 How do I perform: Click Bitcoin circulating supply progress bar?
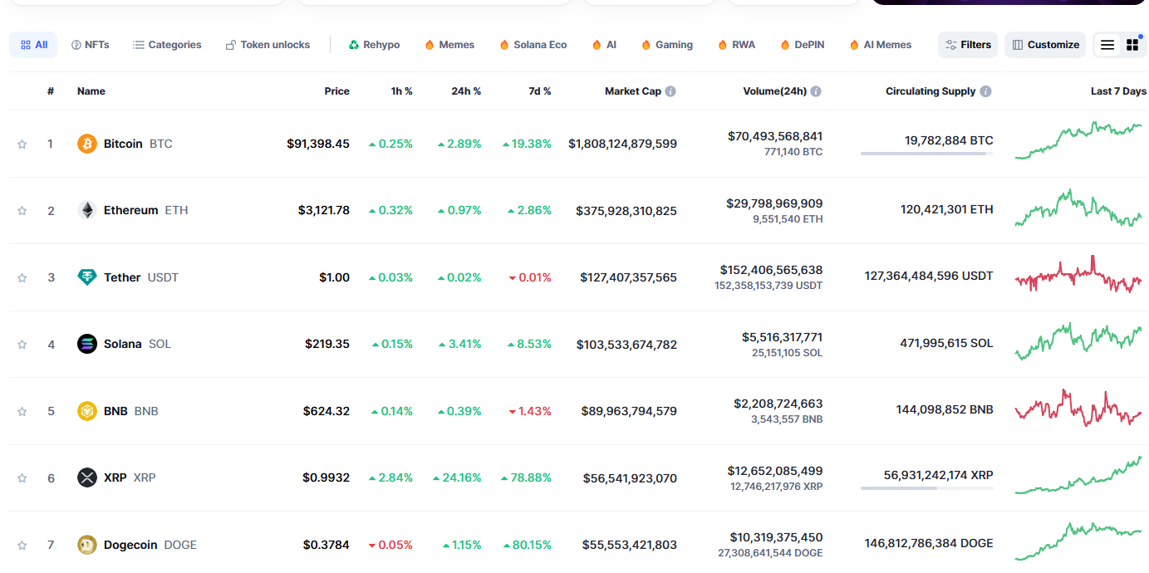tap(926, 154)
